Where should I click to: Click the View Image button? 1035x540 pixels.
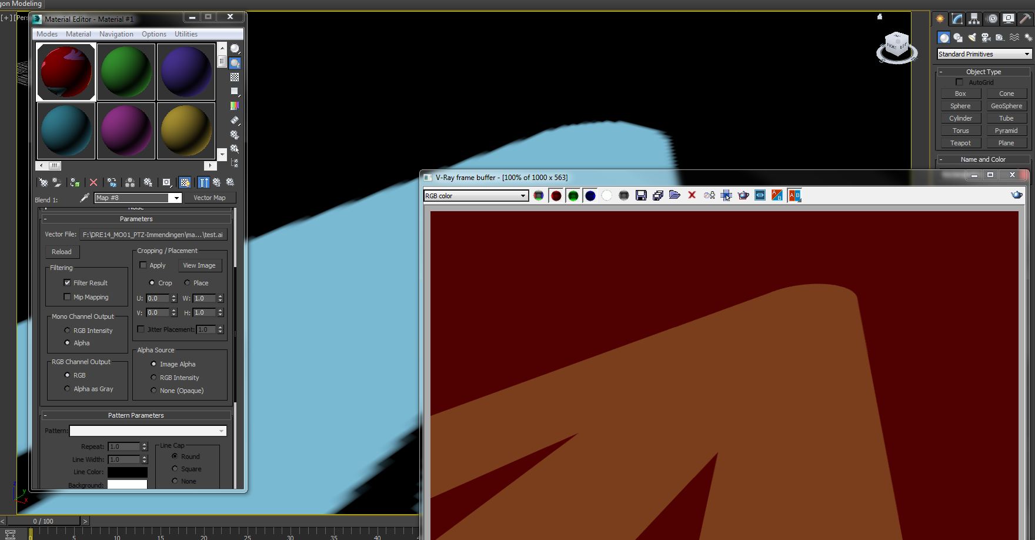coord(199,265)
